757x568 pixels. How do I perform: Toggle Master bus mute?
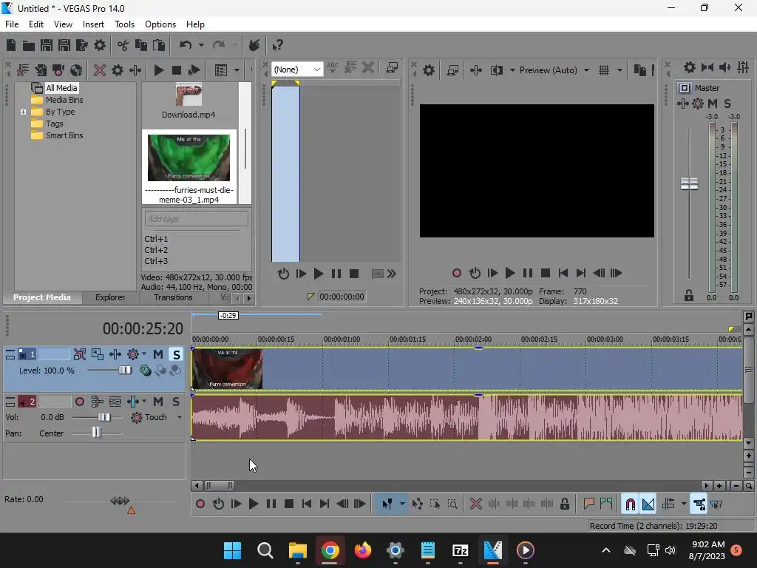click(713, 104)
